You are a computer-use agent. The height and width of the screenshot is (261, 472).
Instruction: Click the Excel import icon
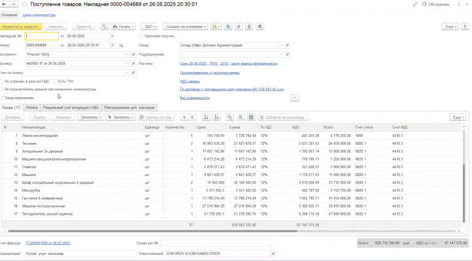pos(251,117)
